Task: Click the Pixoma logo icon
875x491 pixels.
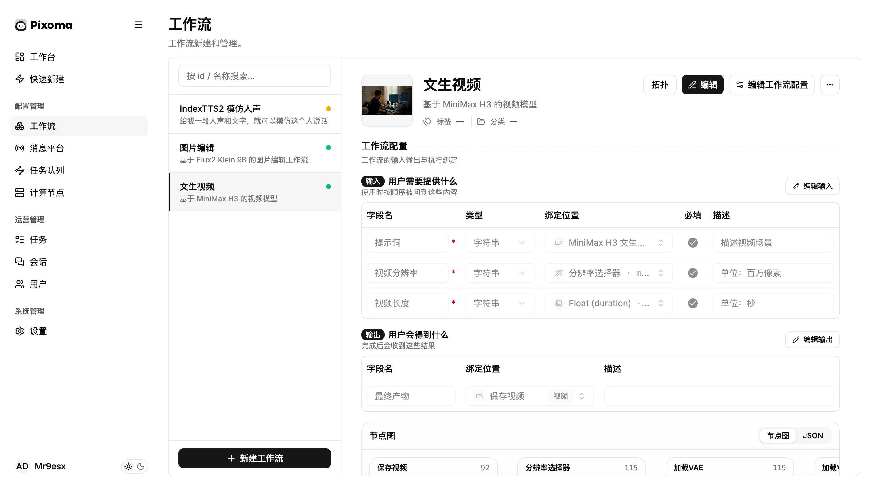Action: (21, 25)
